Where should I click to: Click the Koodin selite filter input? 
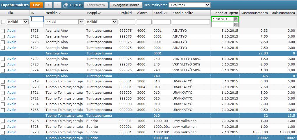(x=191, y=22)
